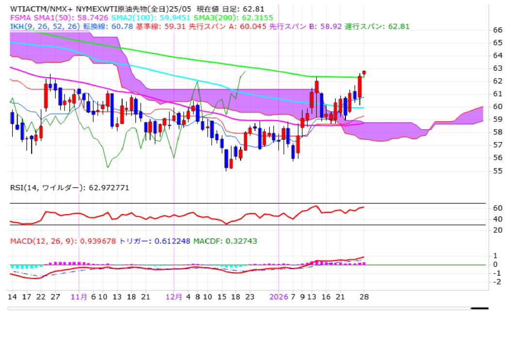Click the scrollbar thumb below the chart
The image size is (524, 341).
479,308
